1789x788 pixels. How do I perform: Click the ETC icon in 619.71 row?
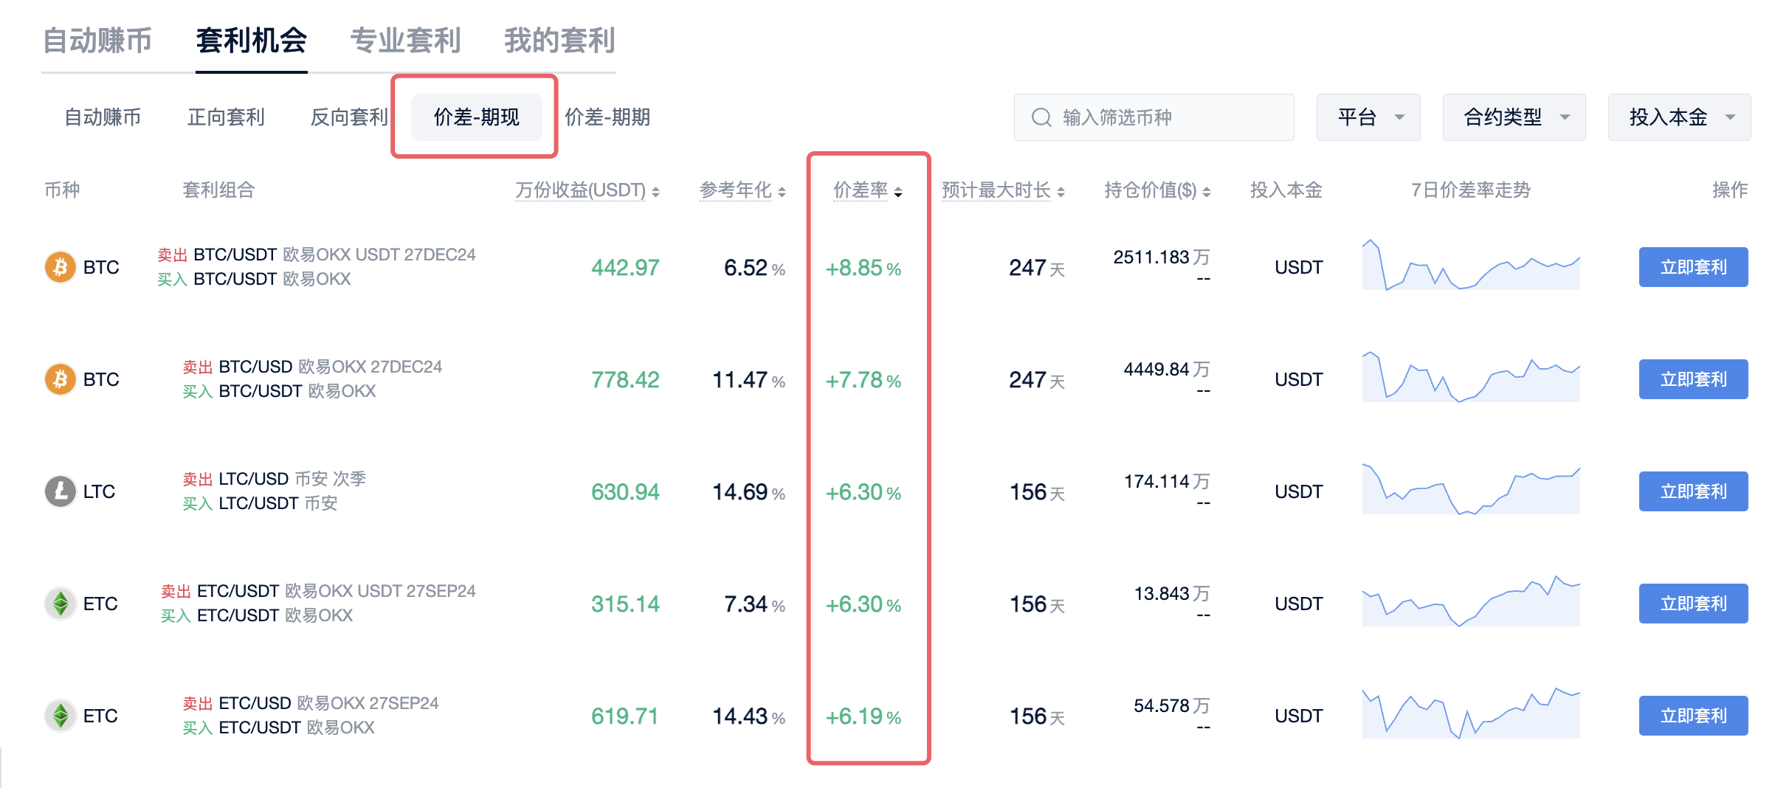tap(61, 716)
